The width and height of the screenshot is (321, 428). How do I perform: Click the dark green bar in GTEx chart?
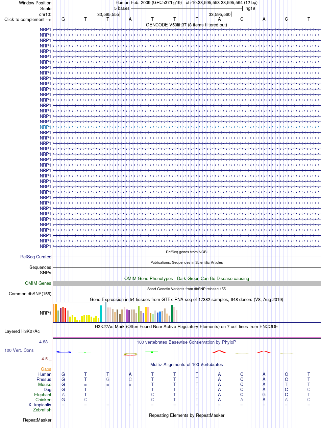172,314
